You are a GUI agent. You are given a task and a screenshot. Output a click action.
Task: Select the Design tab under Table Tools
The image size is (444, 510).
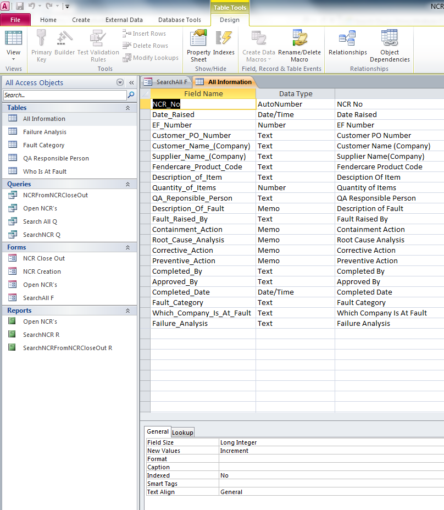click(230, 20)
